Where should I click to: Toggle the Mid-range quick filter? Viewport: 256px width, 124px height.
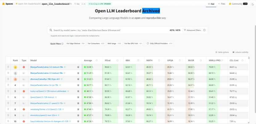click(114, 43)
